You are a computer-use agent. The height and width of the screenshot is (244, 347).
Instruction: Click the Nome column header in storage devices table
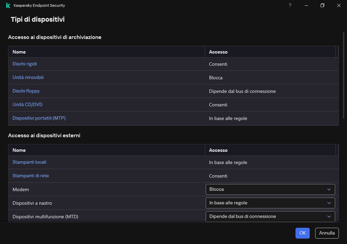[19, 52]
